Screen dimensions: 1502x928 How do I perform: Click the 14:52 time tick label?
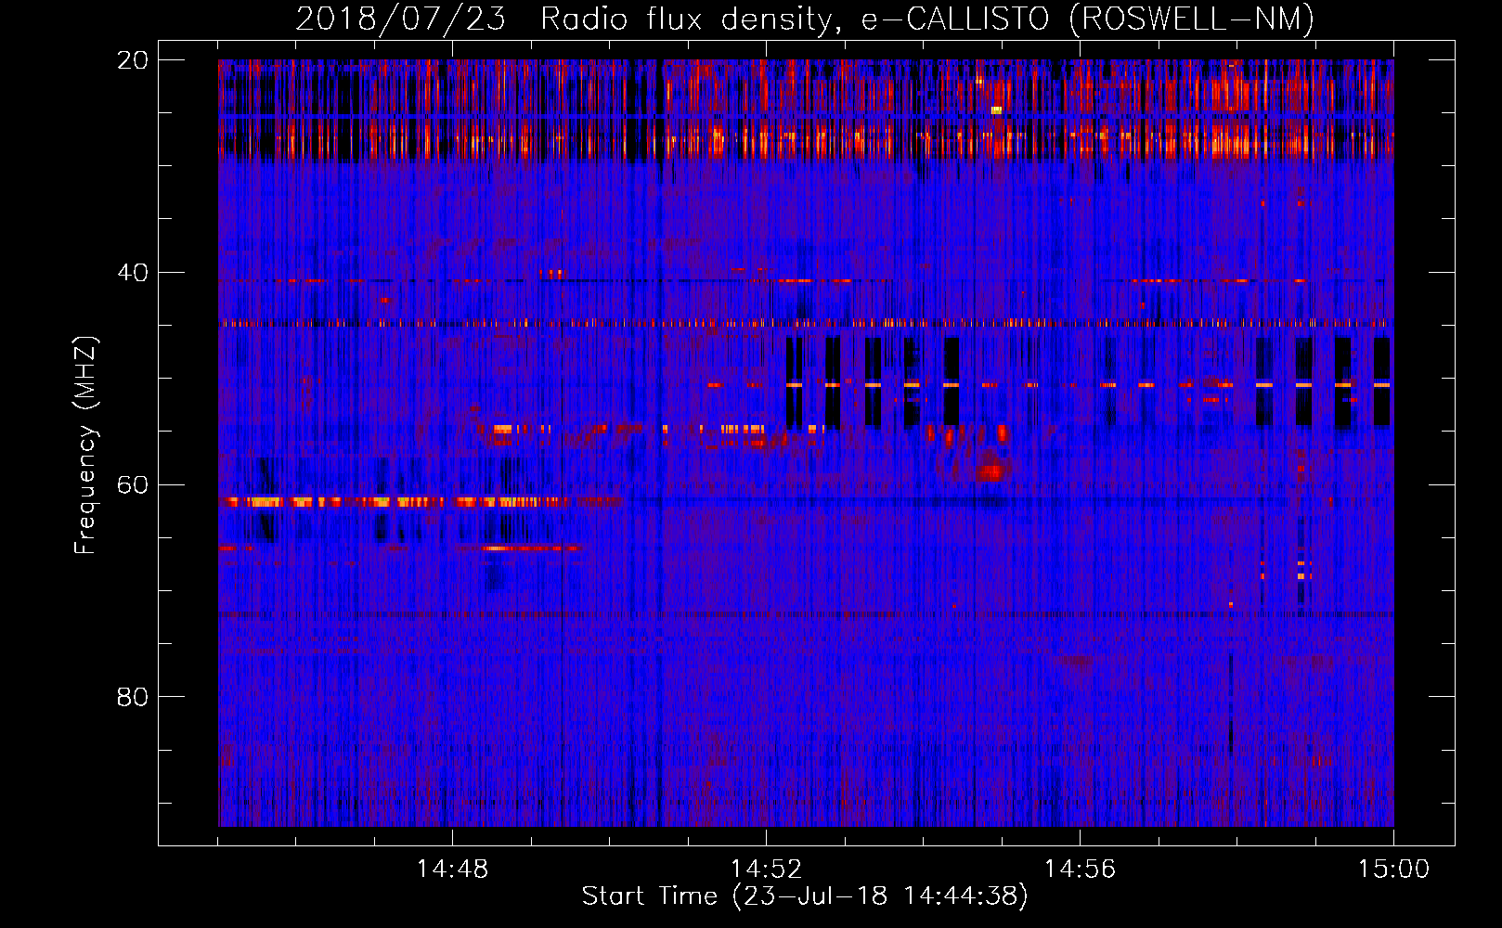766,870
